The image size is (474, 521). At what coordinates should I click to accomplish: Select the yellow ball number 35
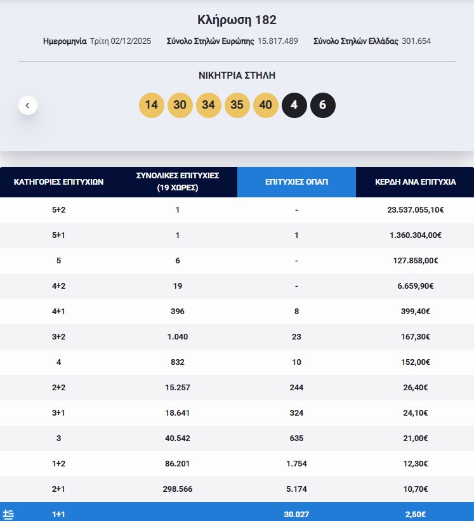point(237,105)
